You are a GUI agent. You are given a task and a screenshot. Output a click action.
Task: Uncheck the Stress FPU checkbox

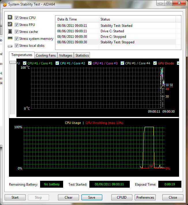pyautogui.click(x=16, y=25)
